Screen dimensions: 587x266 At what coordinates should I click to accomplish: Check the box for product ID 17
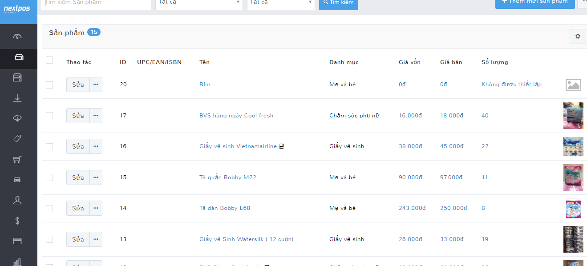click(49, 116)
